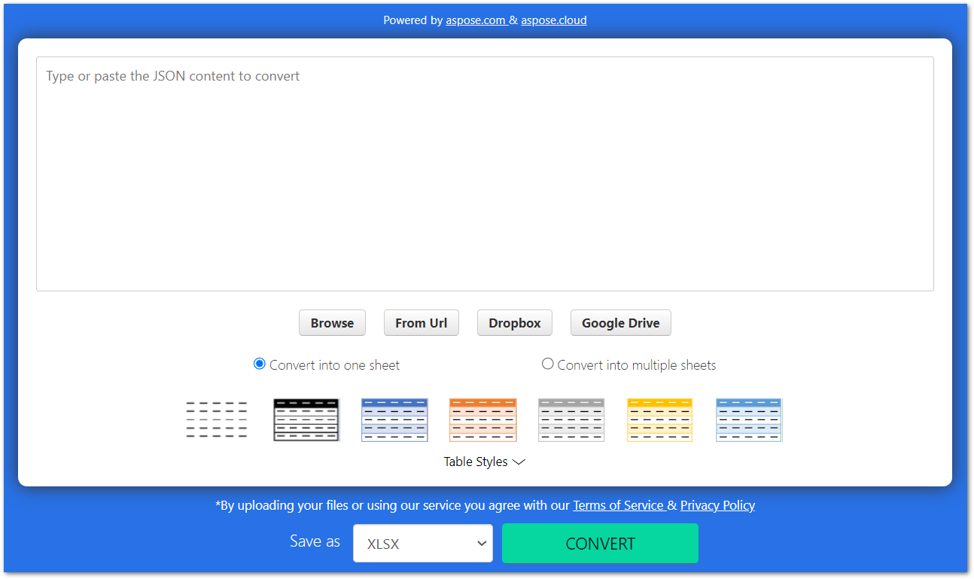
Task: Expand the Table Styles section
Action: pos(485,462)
